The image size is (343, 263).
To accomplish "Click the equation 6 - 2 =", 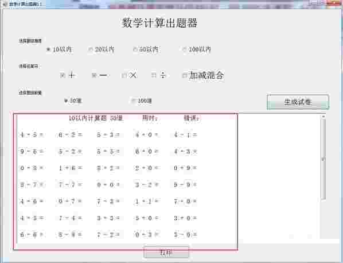I will point(71,135).
